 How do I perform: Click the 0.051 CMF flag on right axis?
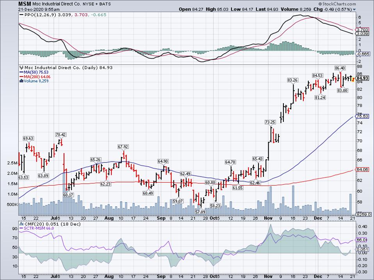pos(362,249)
